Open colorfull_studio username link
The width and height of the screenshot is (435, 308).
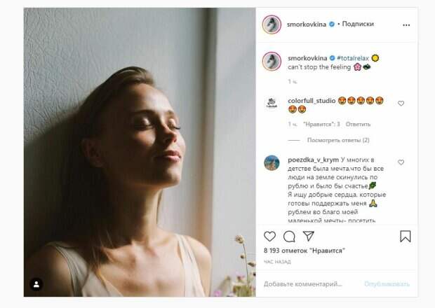pyautogui.click(x=312, y=101)
